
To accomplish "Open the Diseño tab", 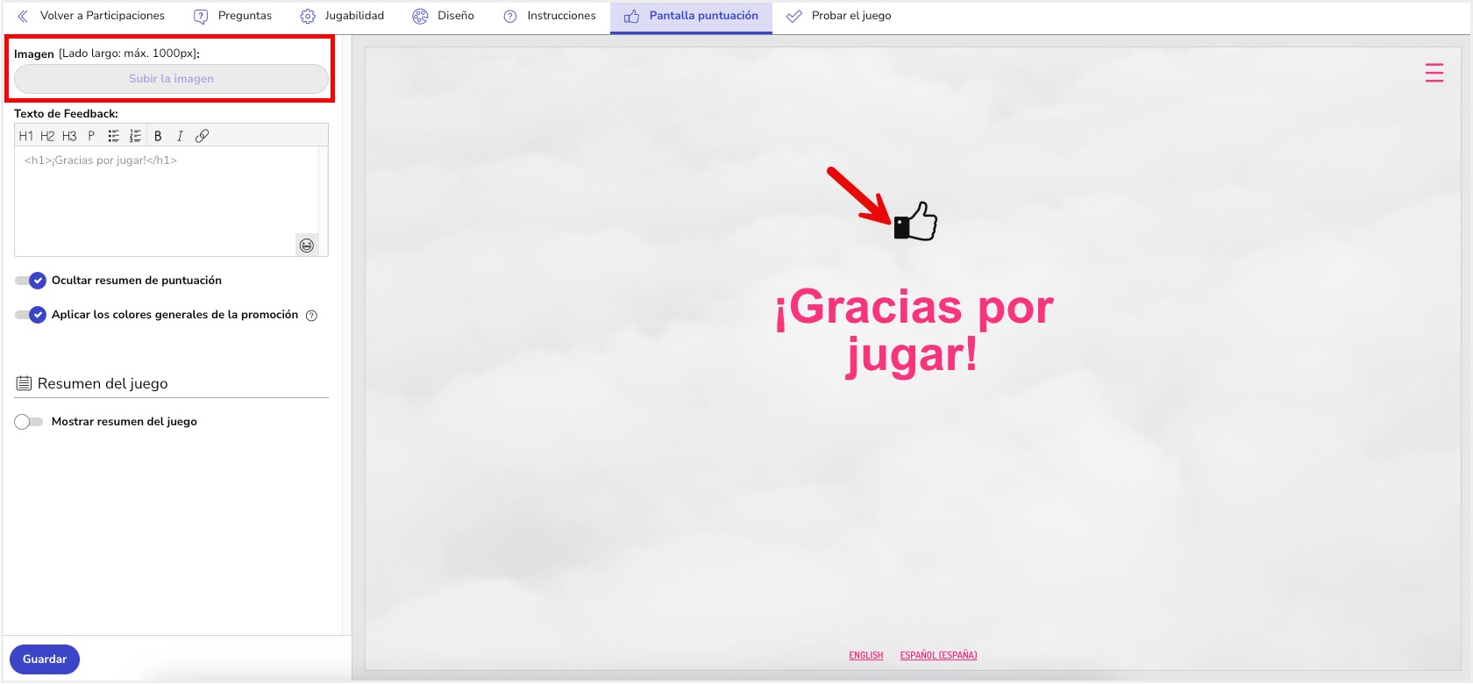I will [x=444, y=16].
